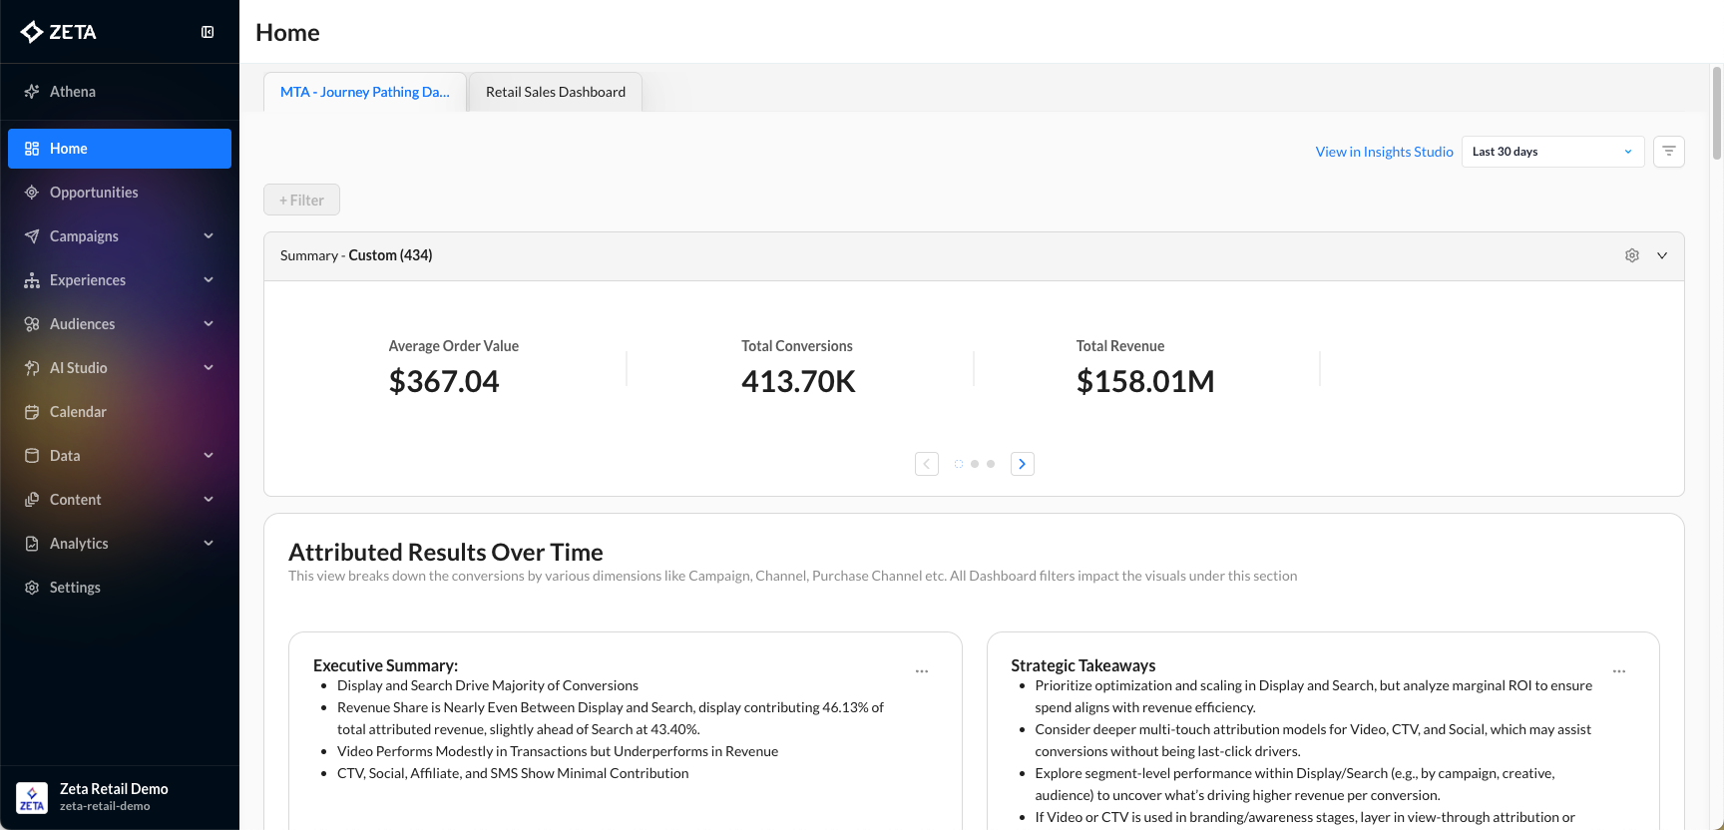The image size is (1724, 830).
Task: Go to previous summary metrics page
Action: [927, 464]
